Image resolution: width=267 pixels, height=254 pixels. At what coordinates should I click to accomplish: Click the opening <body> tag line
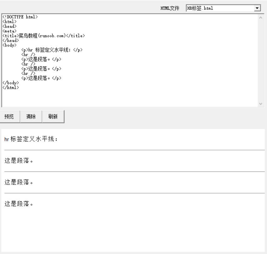tap(9, 45)
